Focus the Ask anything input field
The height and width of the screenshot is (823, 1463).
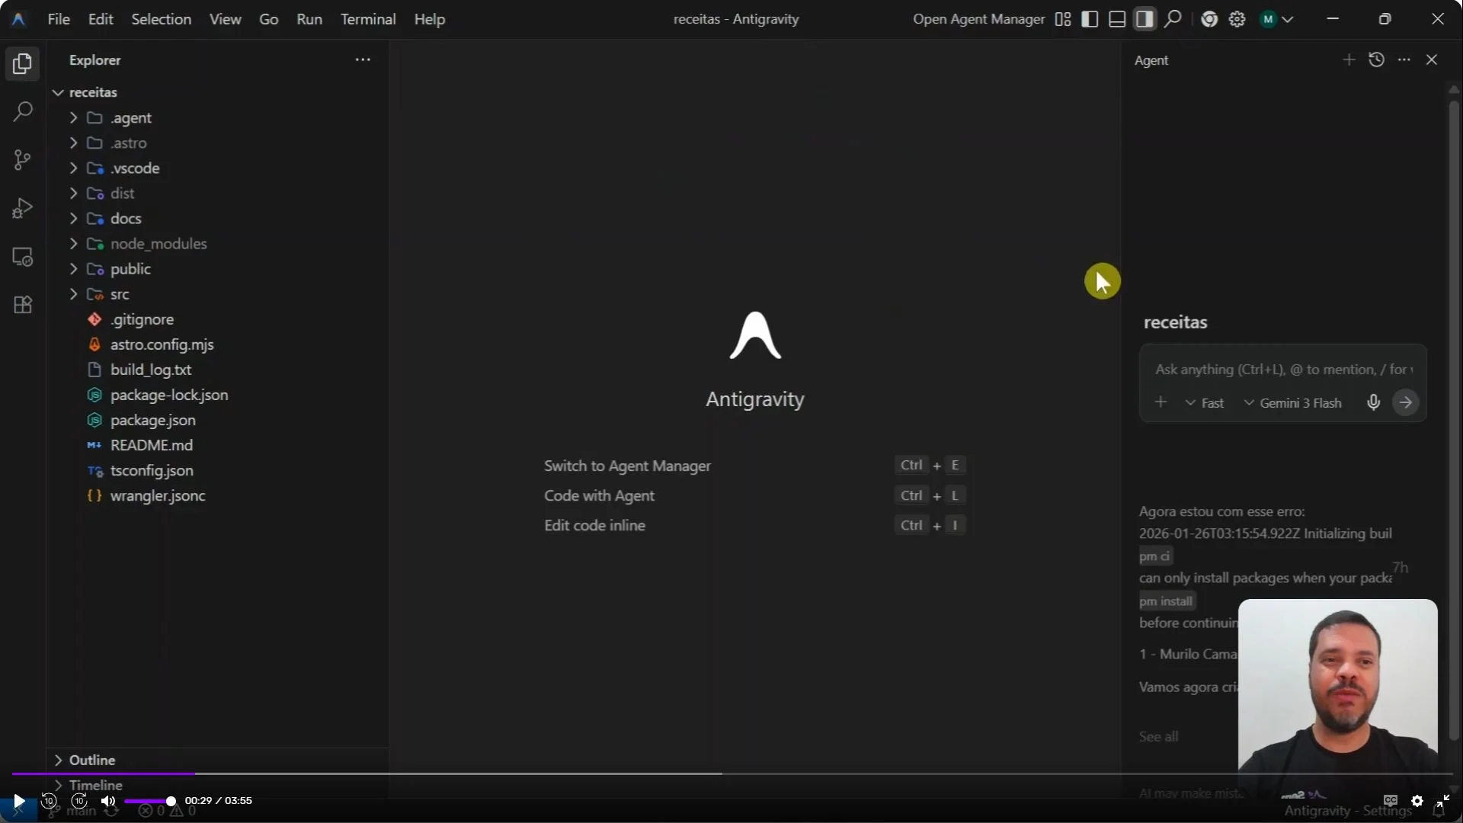(1283, 370)
